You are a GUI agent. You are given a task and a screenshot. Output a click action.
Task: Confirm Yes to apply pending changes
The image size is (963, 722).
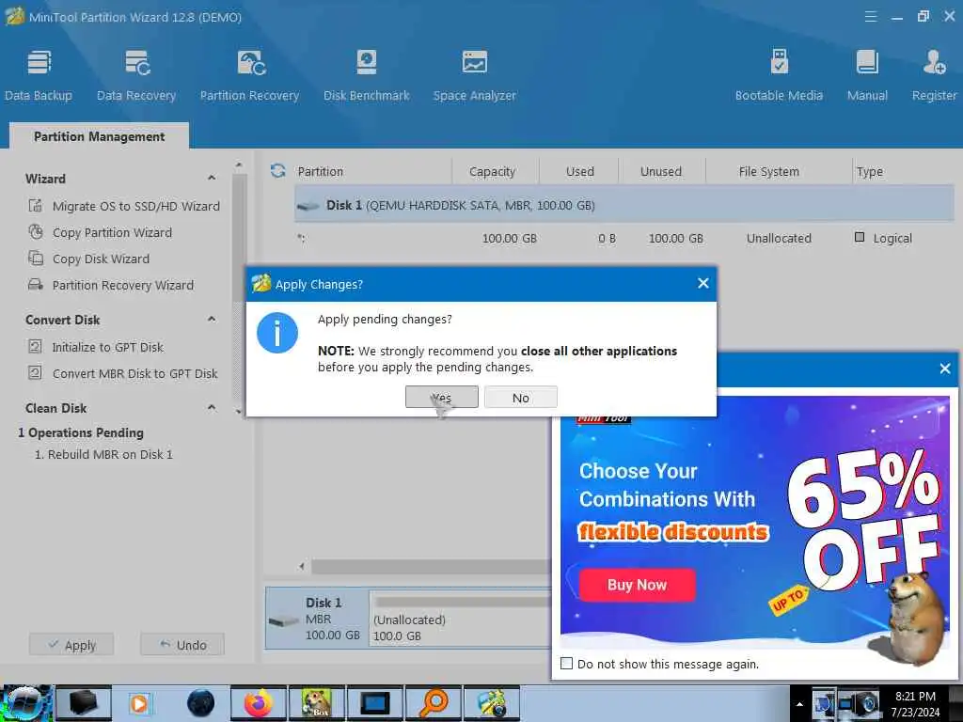point(442,398)
